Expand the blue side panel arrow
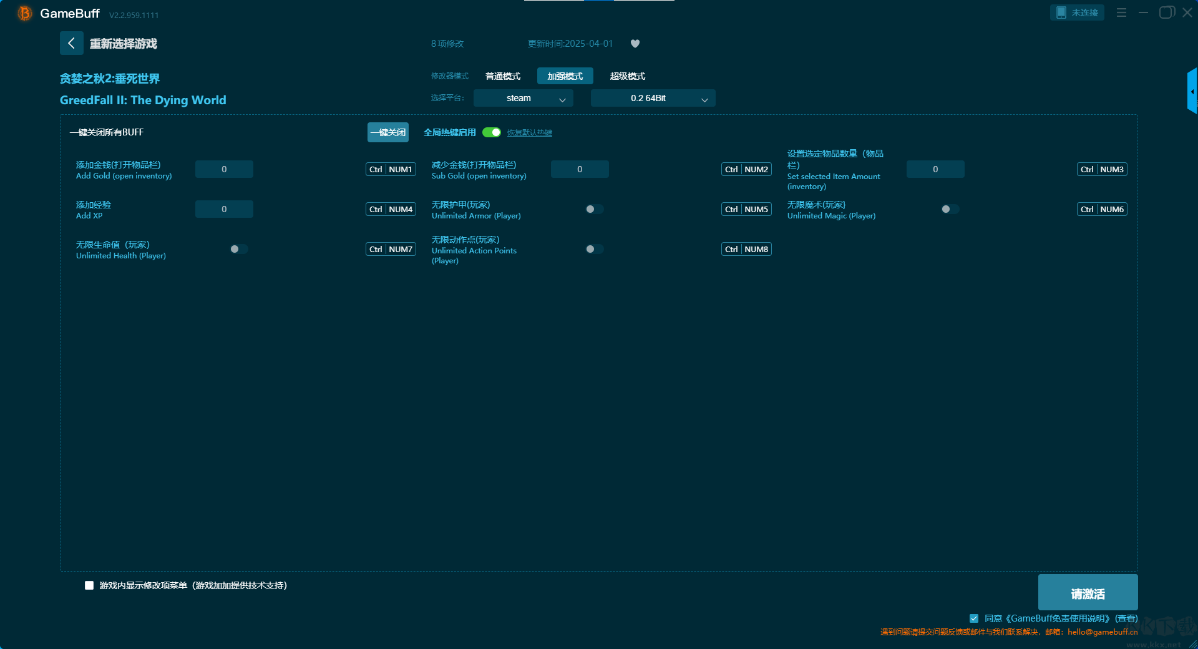Image resolution: width=1198 pixels, height=649 pixels. pyautogui.click(x=1192, y=92)
